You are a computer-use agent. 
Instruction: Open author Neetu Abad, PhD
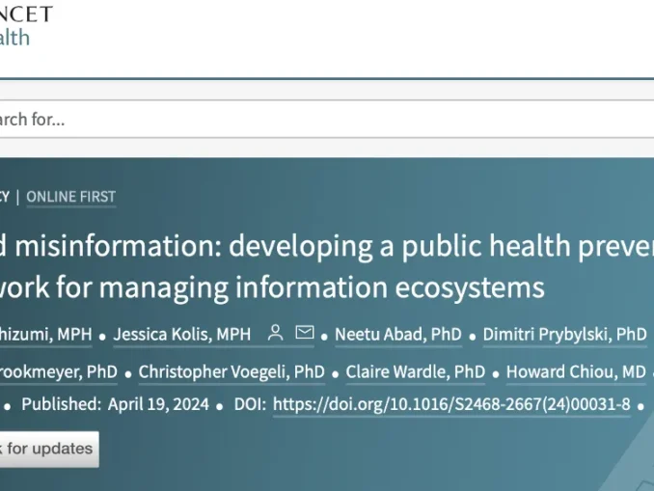coord(397,335)
